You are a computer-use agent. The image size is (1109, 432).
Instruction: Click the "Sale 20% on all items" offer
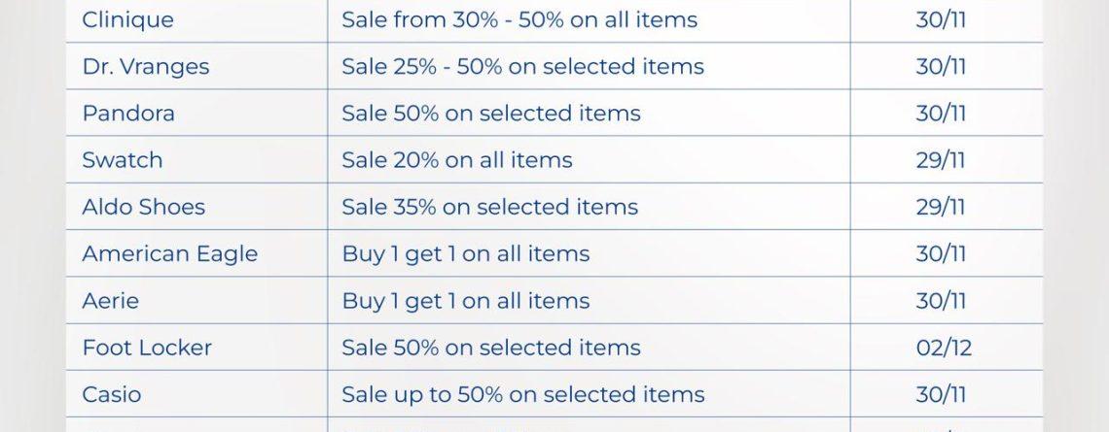click(456, 160)
